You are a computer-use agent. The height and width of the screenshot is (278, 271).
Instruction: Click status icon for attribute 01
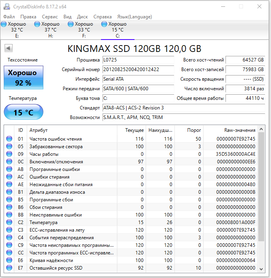click(x=9, y=139)
